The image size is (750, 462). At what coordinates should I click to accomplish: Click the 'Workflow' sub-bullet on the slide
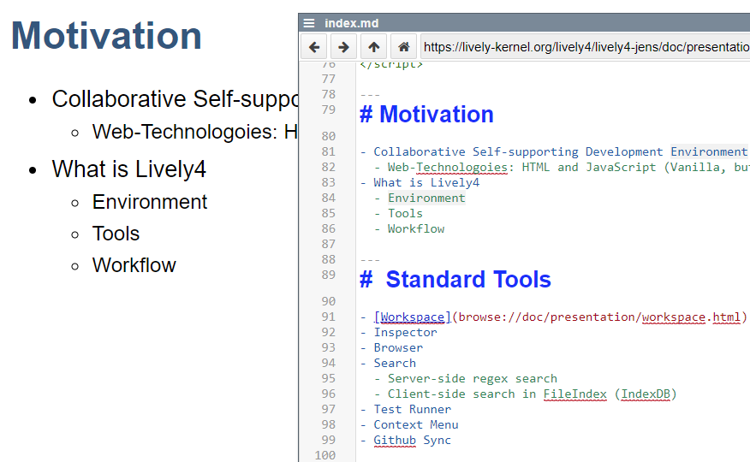pyautogui.click(x=134, y=265)
